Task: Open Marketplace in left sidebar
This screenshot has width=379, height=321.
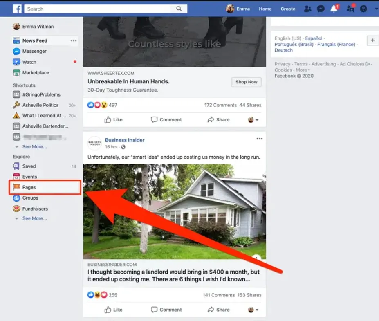Action: click(36, 72)
